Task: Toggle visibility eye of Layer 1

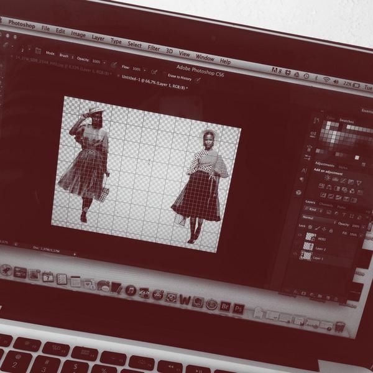Action: 295,254
